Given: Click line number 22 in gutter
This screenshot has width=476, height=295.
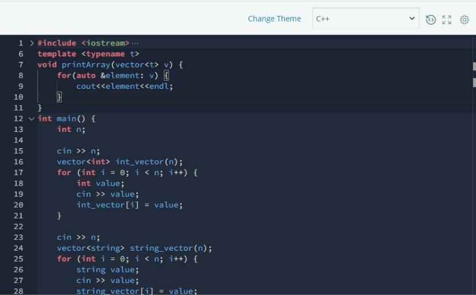Looking at the screenshot, I should (18, 226).
